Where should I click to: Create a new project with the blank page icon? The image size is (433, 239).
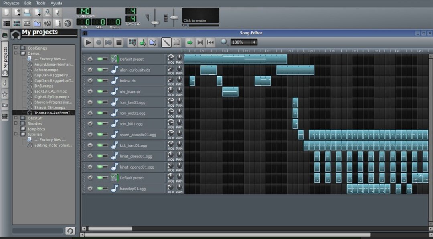pyautogui.click(x=7, y=12)
